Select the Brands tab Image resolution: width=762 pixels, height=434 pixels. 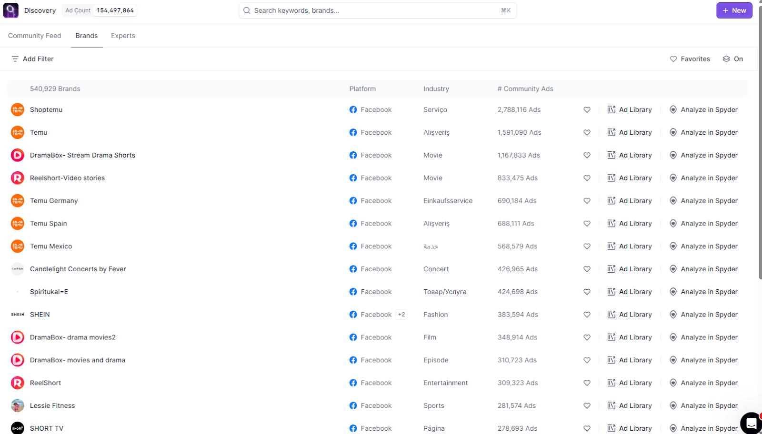click(x=87, y=36)
